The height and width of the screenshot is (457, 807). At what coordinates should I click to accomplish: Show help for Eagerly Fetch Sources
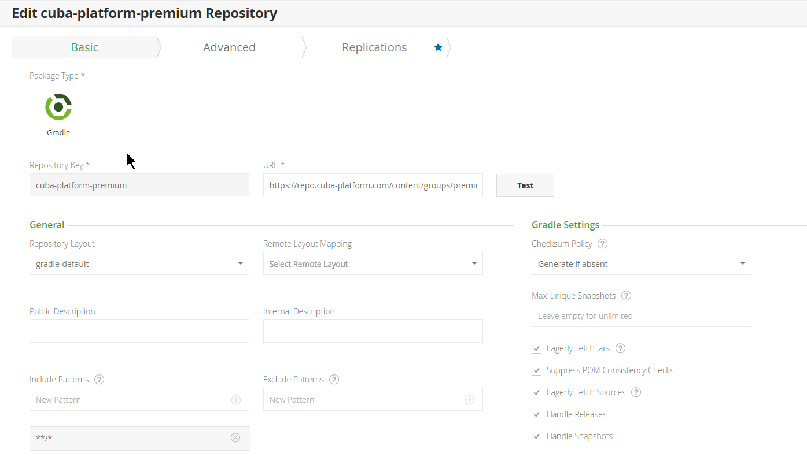coord(636,392)
